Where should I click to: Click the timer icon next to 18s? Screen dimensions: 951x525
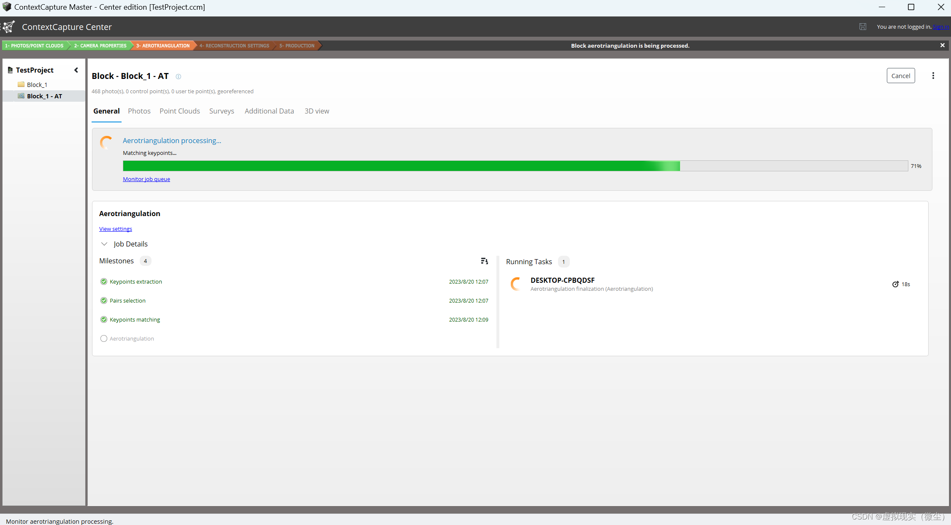pyautogui.click(x=895, y=284)
